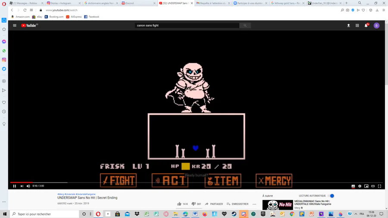This screenshot has width=388, height=218.
Task: Open the Opera speed dial grid
Action: click(31, 10)
